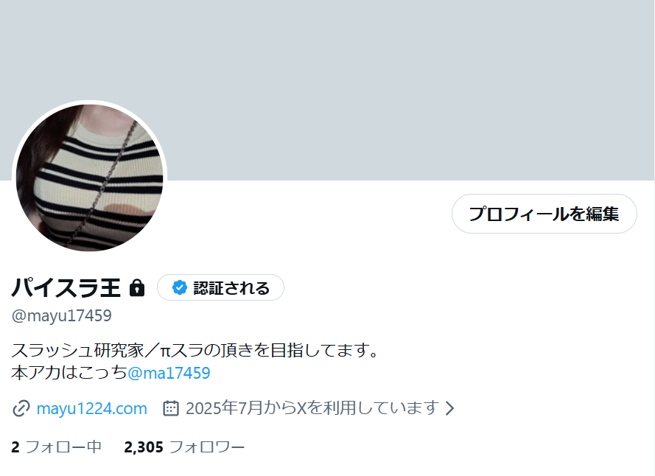View the striped-top profile picture
This screenshot has width=655, height=476.
[89, 178]
